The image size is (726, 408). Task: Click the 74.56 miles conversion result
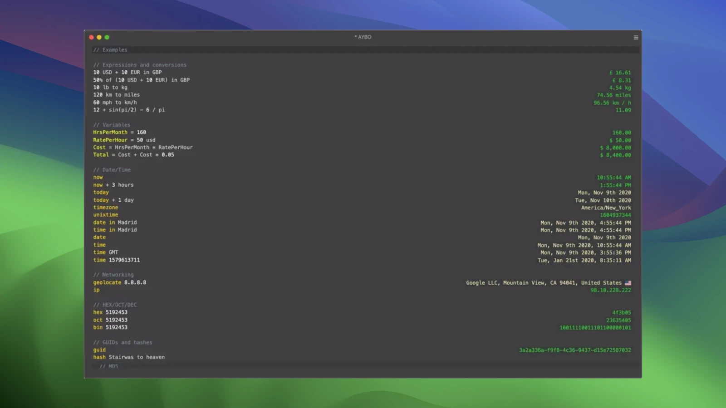(x=613, y=95)
